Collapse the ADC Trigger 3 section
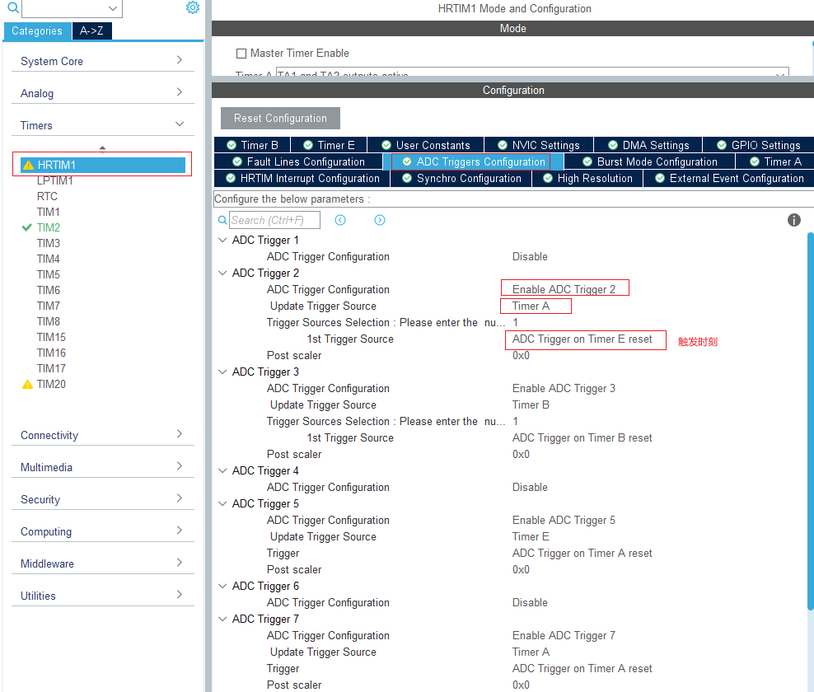 (x=222, y=372)
